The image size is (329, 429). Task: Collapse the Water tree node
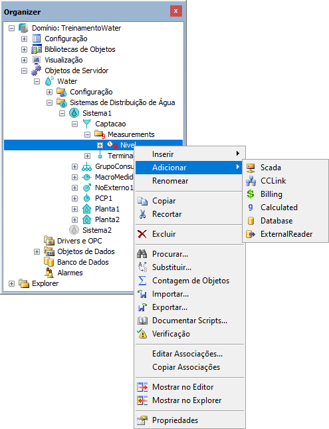point(37,82)
